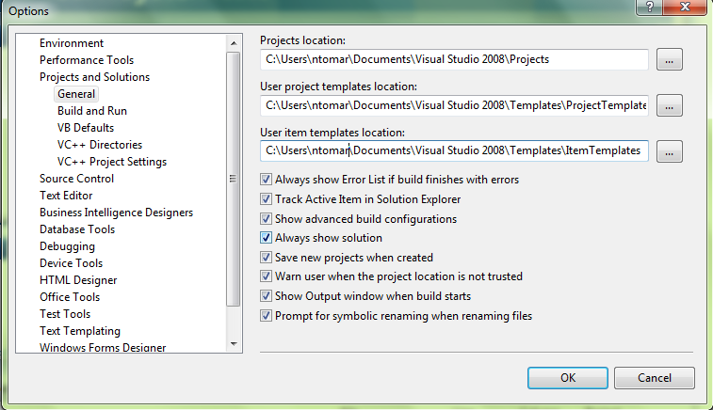Image resolution: width=713 pixels, height=410 pixels.
Task: Select Build and Run settings page
Action: (92, 111)
